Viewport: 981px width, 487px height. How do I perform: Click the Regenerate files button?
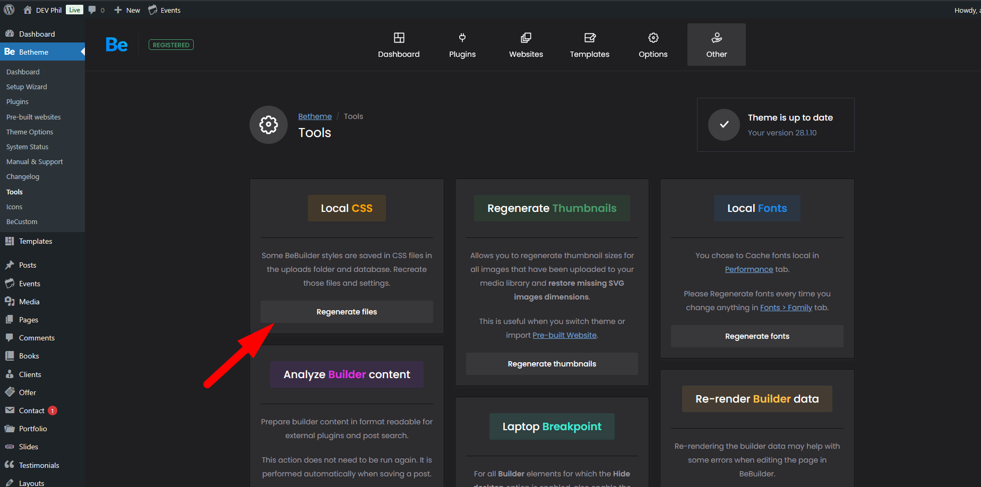(347, 312)
